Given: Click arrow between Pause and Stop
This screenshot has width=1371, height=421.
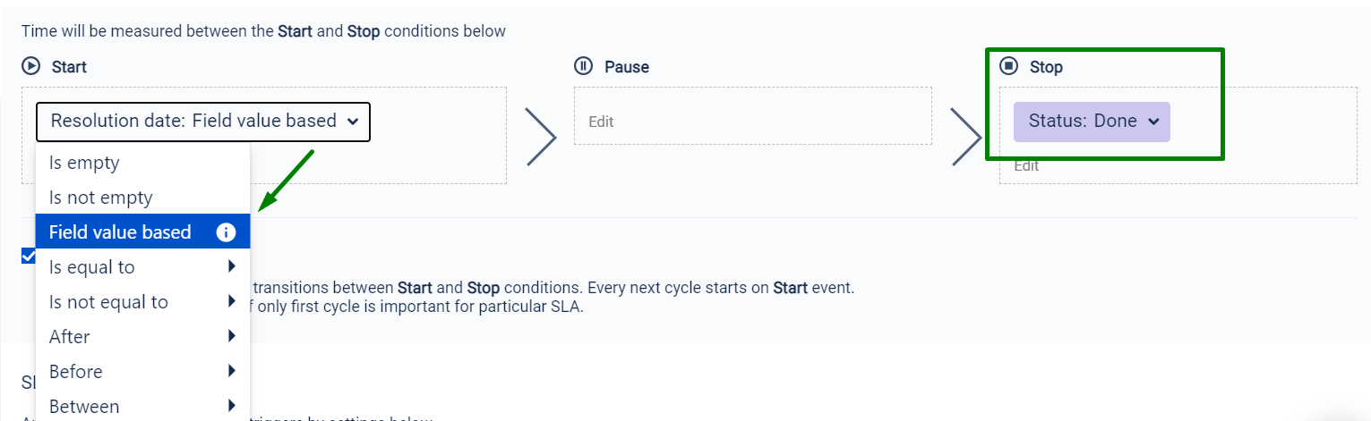Looking at the screenshot, I should (x=966, y=137).
